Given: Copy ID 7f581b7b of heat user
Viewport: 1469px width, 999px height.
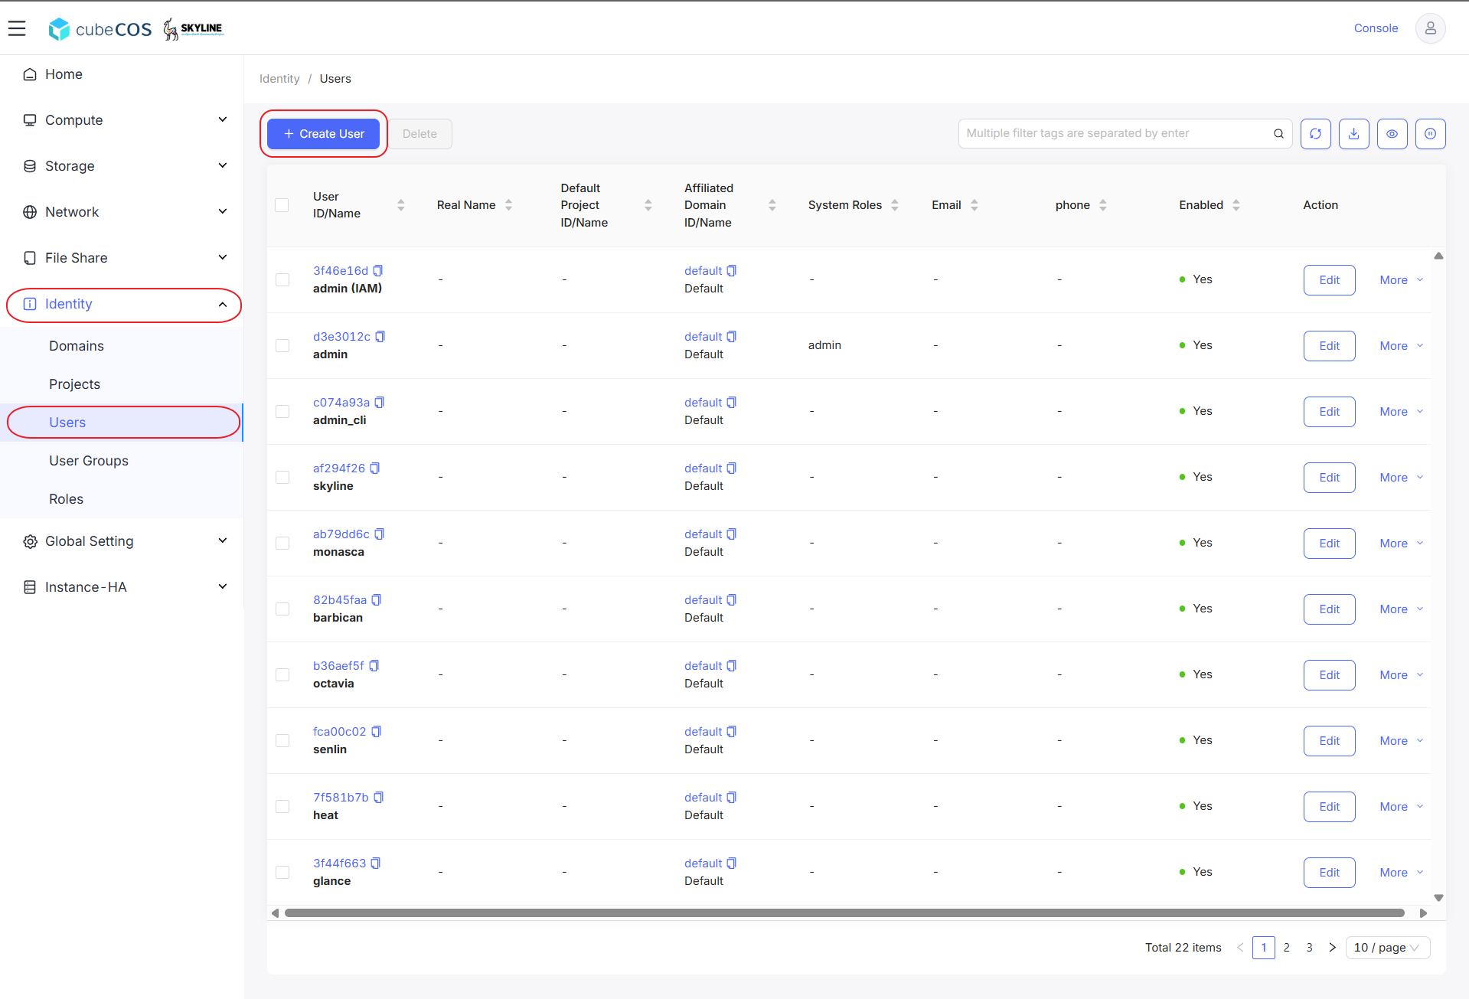Looking at the screenshot, I should (x=378, y=798).
